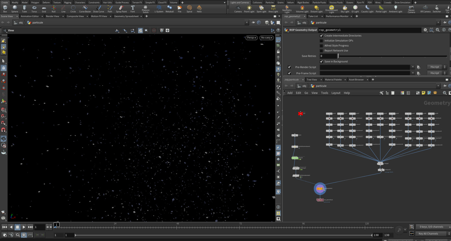Image resolution: width=451 pixels, height=241 pixels.
Task: Select the merge node in network
Action: [380, 163]
